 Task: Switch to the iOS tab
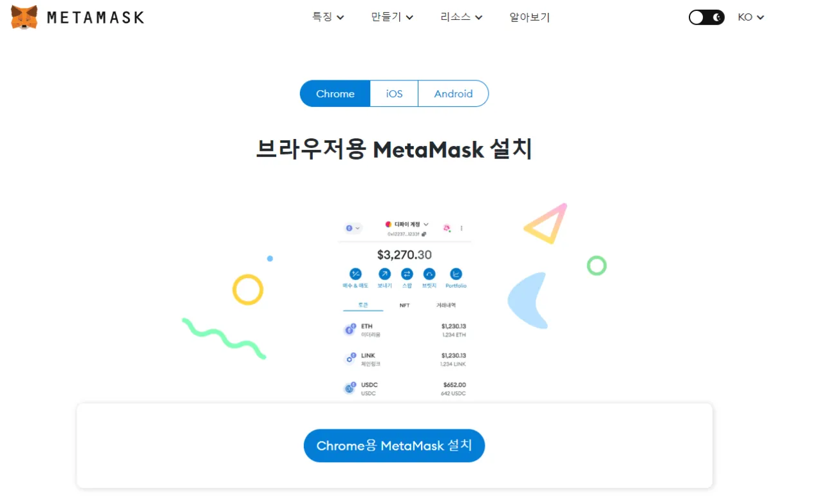[x=394, y=93]
